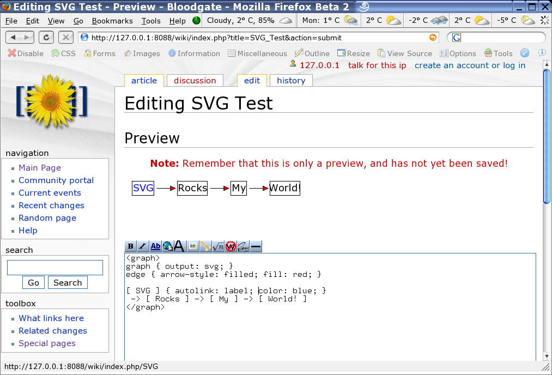552x375 pixels.
Task: Click the nowiki ignore formatting icon
Action: (230, 246)
